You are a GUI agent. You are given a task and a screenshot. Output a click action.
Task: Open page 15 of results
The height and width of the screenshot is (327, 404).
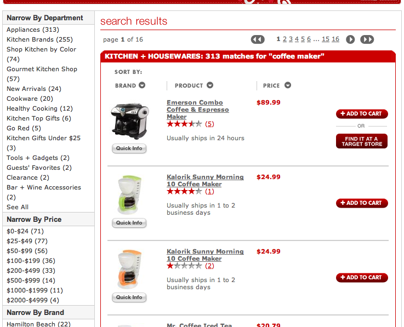click(326, 39)
